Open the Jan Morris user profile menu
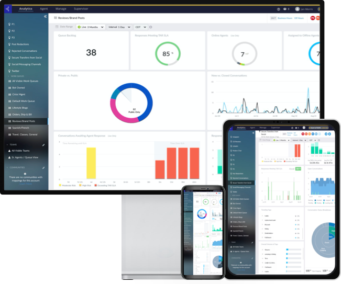 click(x=305, y=9)
